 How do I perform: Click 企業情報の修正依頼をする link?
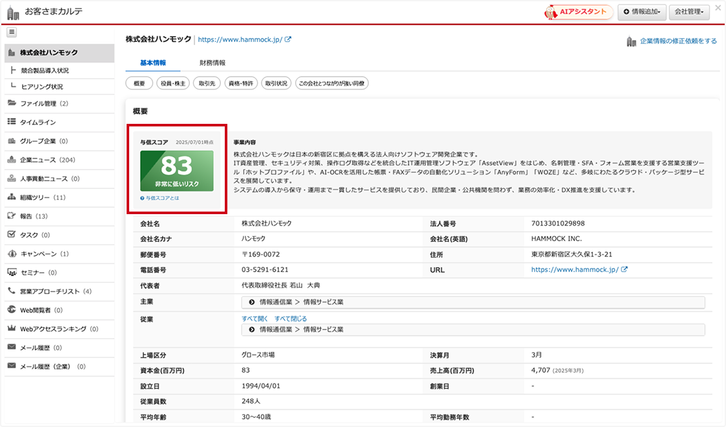(678, 41)
